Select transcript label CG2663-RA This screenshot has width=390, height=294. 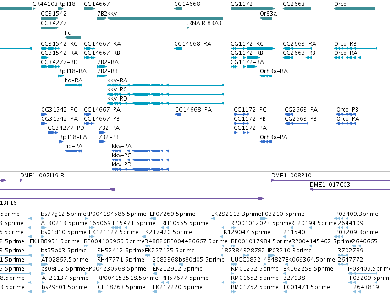(299, 44)
